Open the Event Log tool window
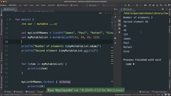 click(144, 92)
